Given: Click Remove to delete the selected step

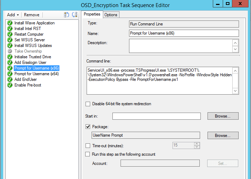Looking at the screenshot, I should click(32, 15).
